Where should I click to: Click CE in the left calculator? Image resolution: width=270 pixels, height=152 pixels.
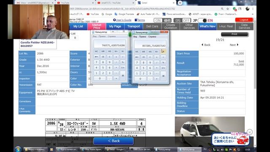pos(103,57)
